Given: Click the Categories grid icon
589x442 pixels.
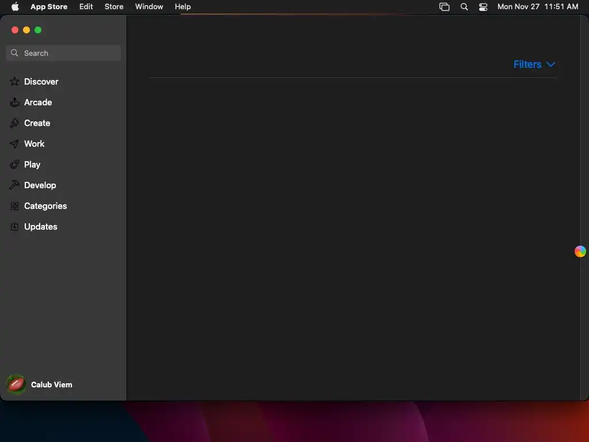Looking at the screenshot, I should (x=14, y=206).
